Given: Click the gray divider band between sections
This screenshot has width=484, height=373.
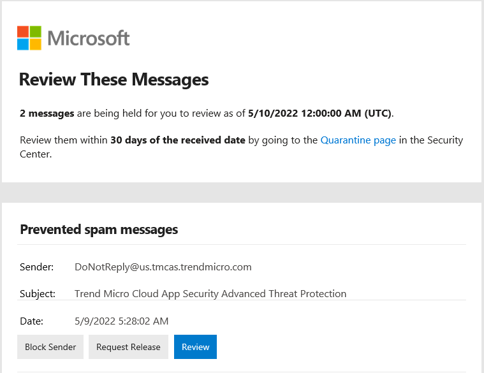Looking at the screenshot, I should [242, 192].
